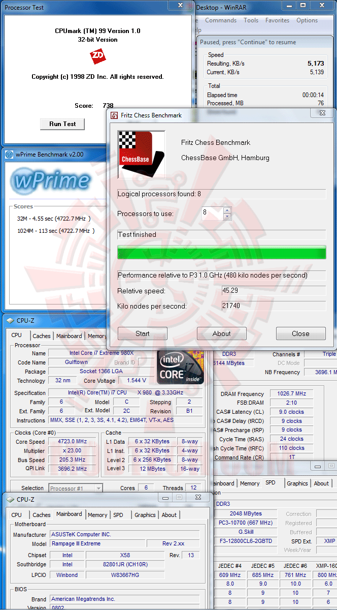Screen dimensions: 337x610
Task: Click the NB Frequency value
Action: 320,372
